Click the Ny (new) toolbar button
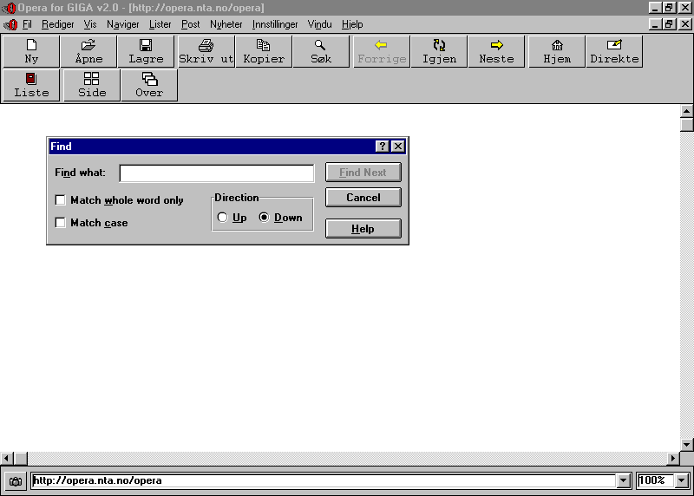This screenshot has height=496, width=694. point(31,52)
